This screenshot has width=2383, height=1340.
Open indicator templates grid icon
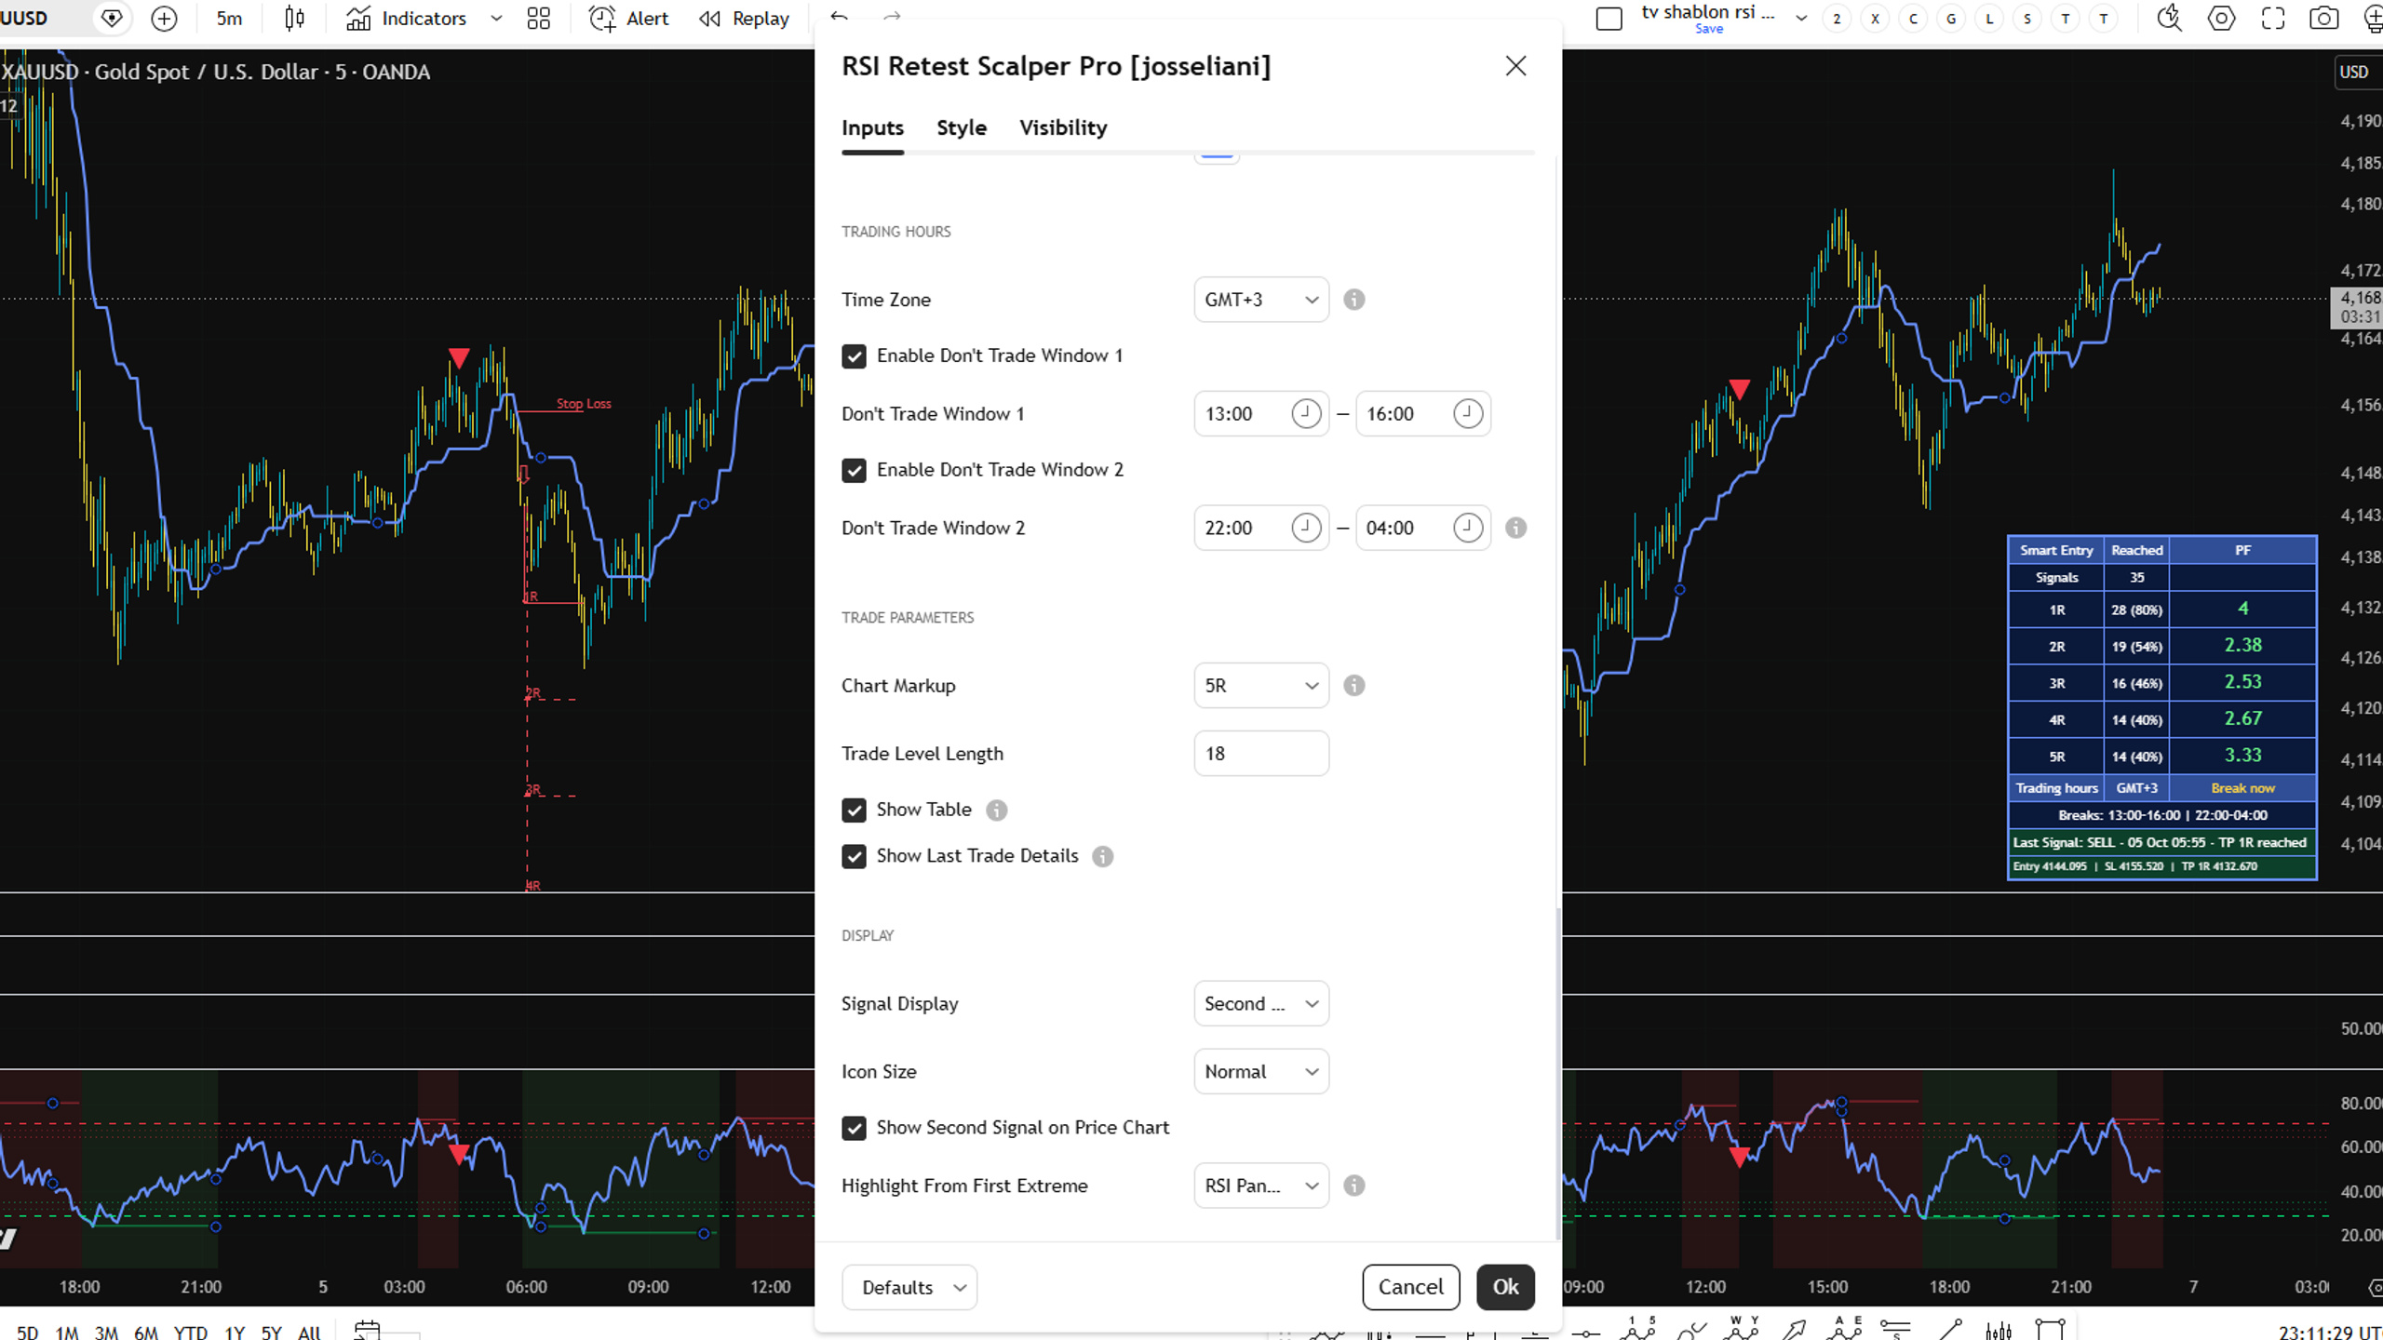tap(538, 19)
